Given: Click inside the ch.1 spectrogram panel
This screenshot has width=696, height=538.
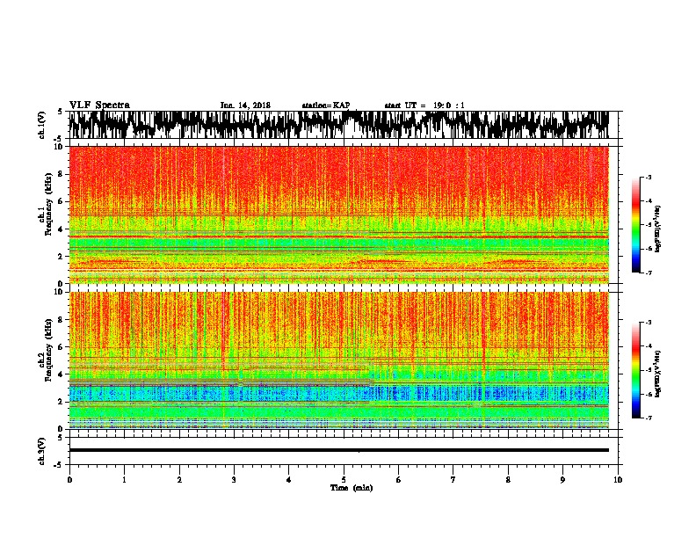Looking at the screenshot, I should coord(339,214).
